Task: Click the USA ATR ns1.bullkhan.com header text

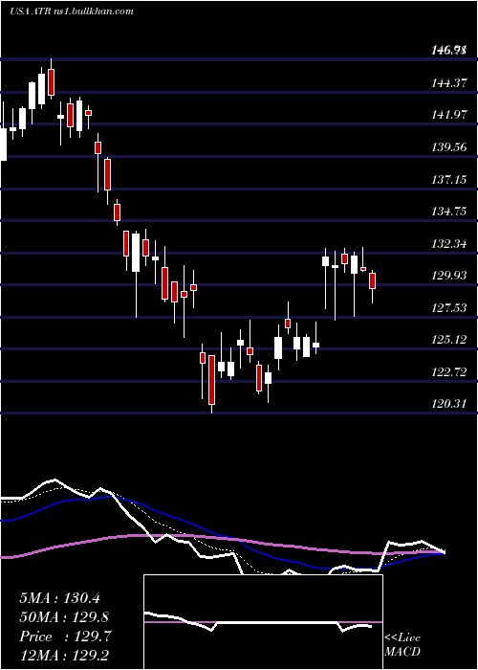Action: (x=72, y=11)
